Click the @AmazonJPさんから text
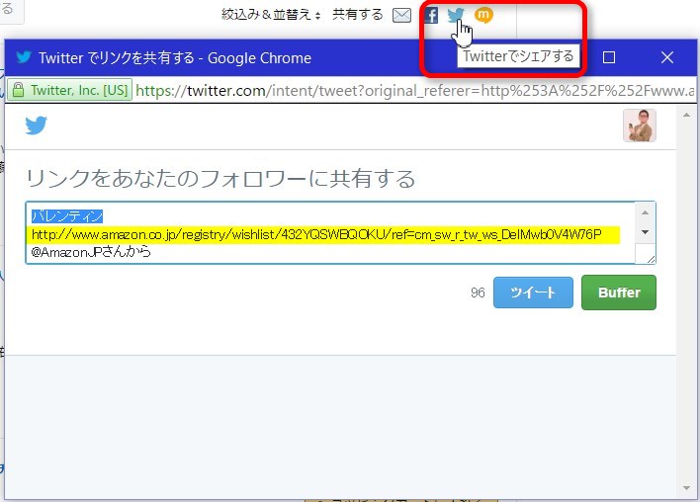Screen dimensions: 700x502 coord(91,252)
